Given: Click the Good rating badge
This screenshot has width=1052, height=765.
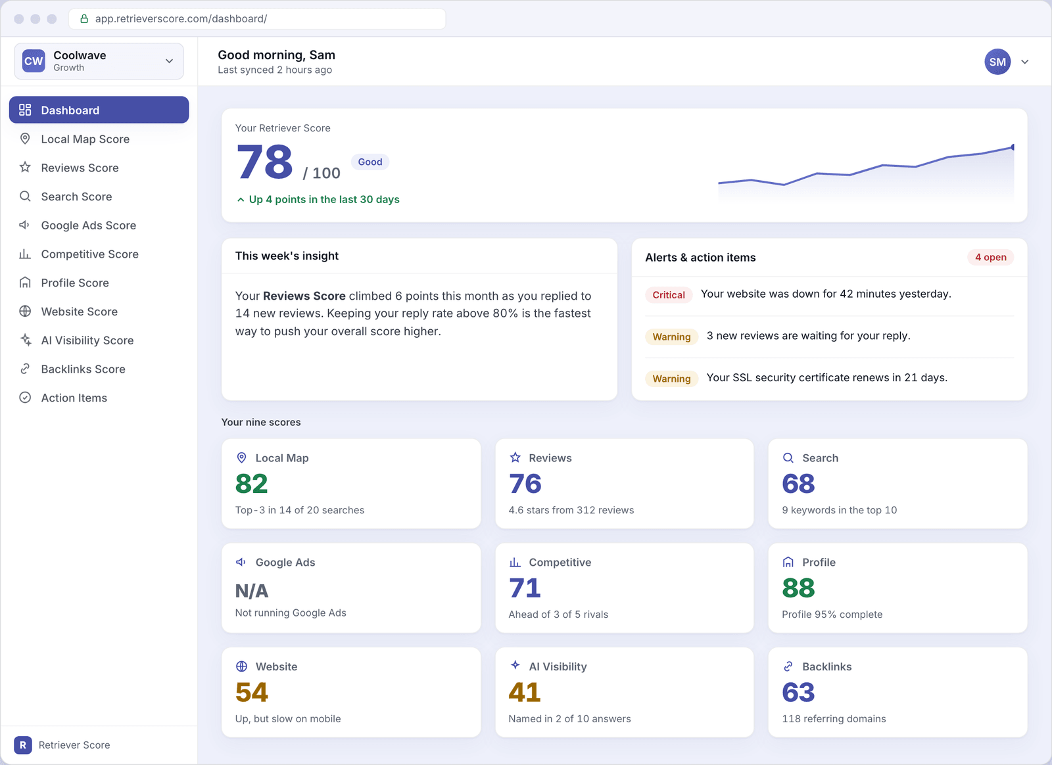Looking at the screenshot, I should (x=370, y=162).
